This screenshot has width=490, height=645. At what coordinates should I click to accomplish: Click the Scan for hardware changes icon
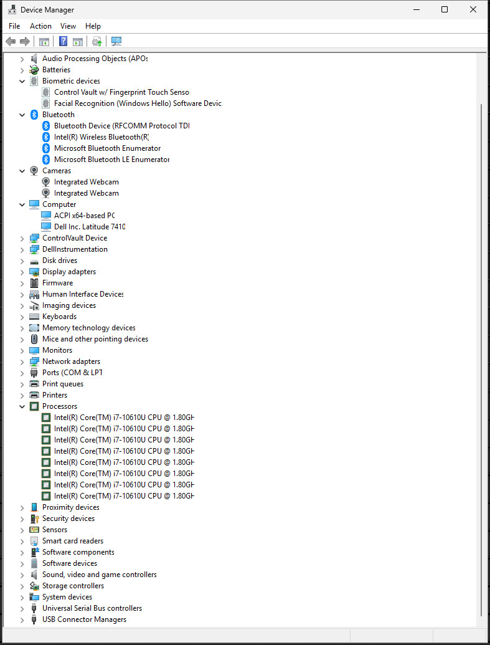(116, 41)
